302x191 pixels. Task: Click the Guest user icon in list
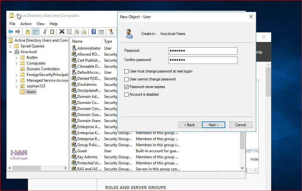click(74, 151)
